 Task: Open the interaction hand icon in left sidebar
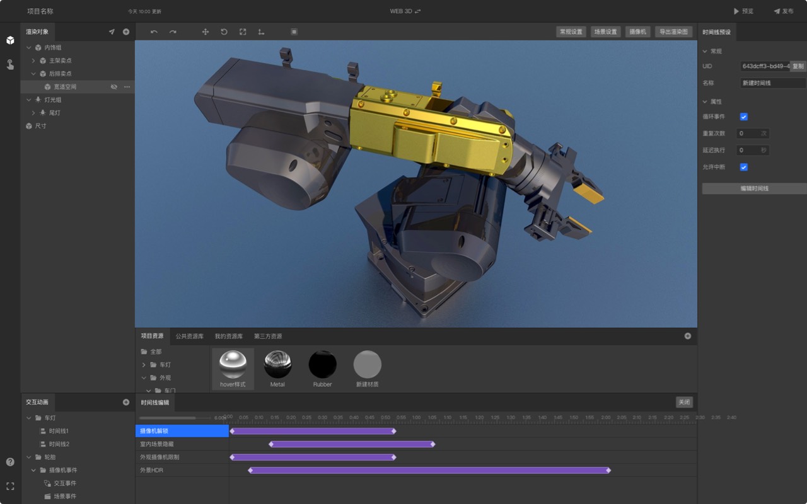point(10,64)
